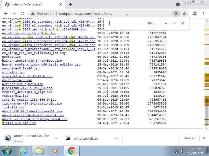Open netboot.xyz-hybrid.iso link
Image resolution: width=209 pixels, height=156 pixels.
23,84
